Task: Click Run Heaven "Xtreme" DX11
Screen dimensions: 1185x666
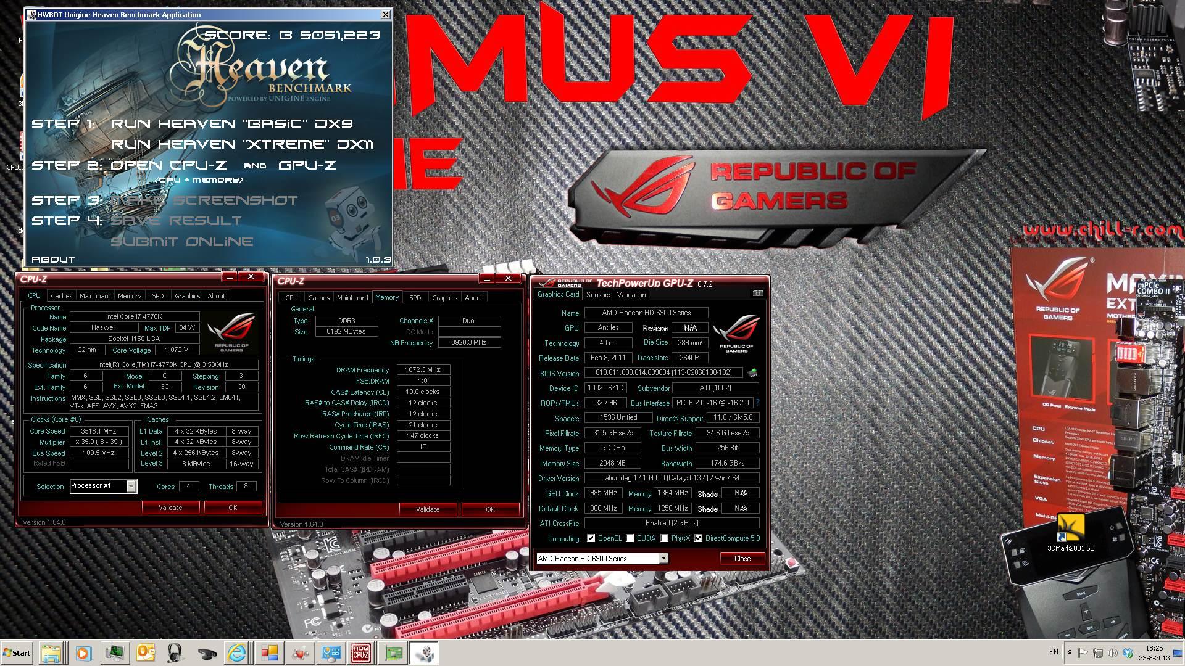Action: [x=242, y=144]
